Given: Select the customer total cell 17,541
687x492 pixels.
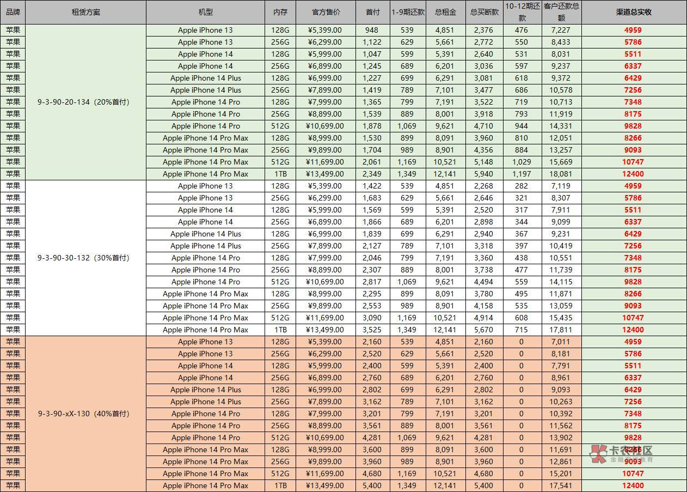Looking at the screenshot, I should pyautogui.click(x=561, y=485).
